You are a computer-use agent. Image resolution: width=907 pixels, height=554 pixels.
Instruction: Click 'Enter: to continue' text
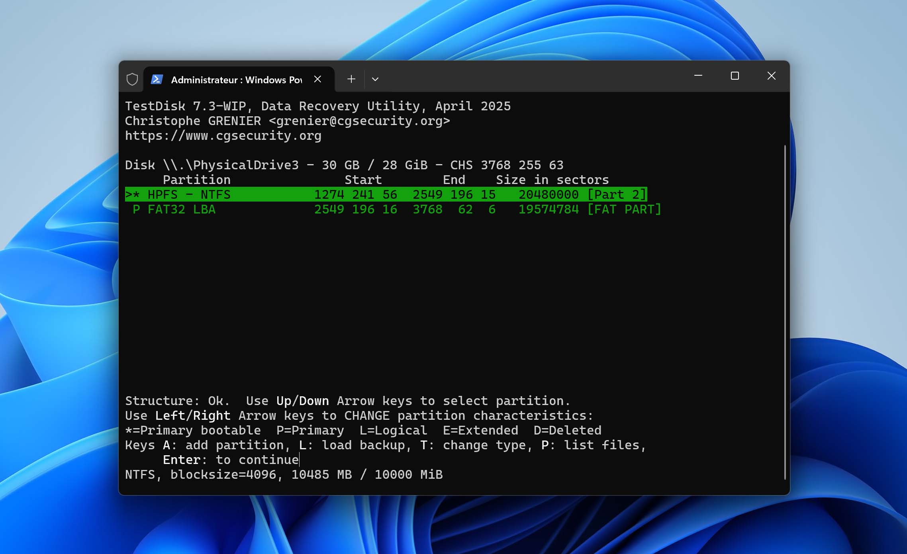(x=231, y=460)
